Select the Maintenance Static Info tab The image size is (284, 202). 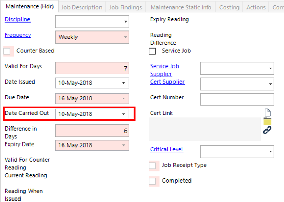[x=181, y=7]
